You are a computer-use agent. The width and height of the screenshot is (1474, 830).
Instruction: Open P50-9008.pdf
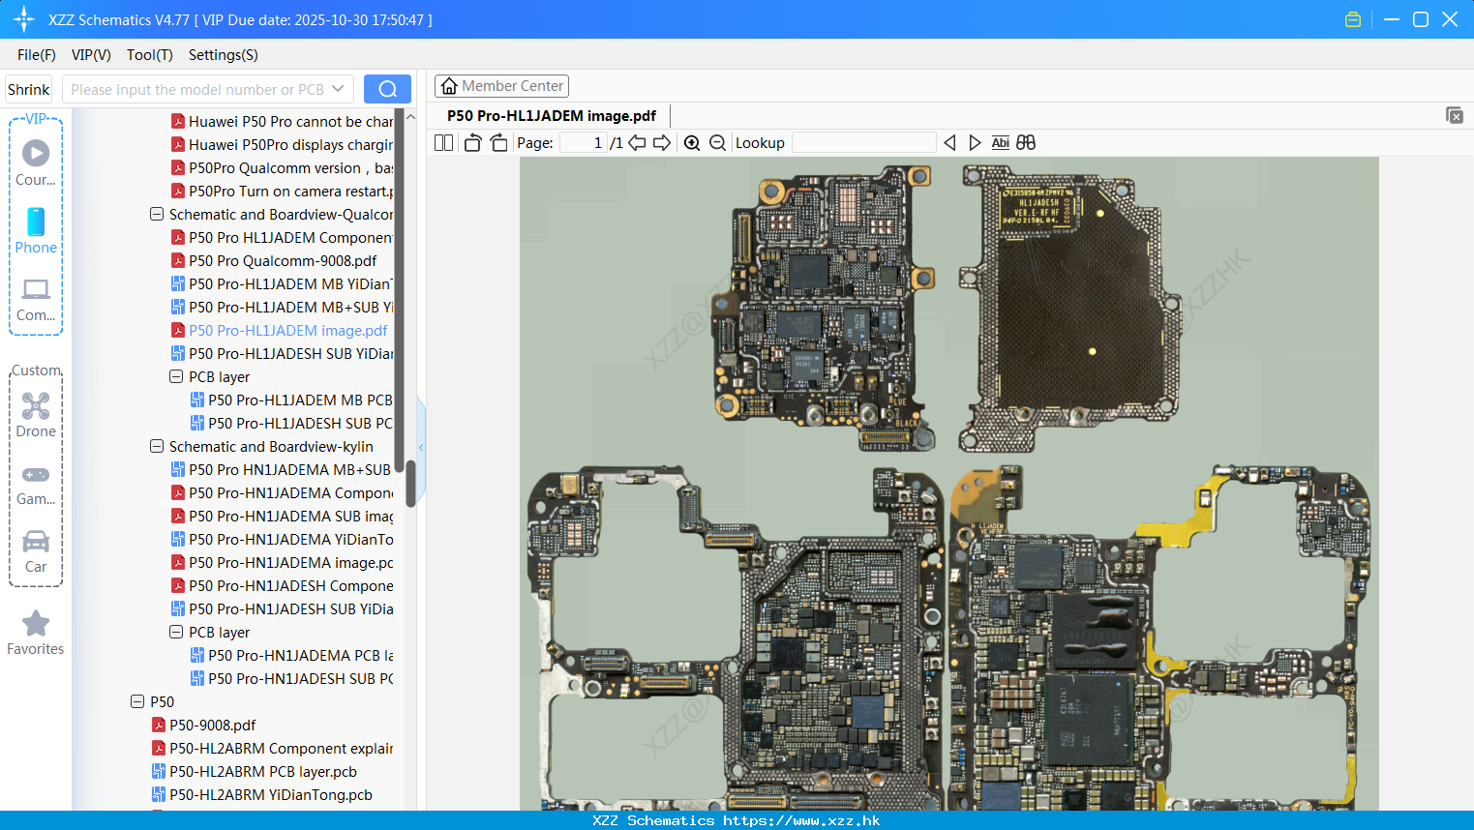point(204,725)
